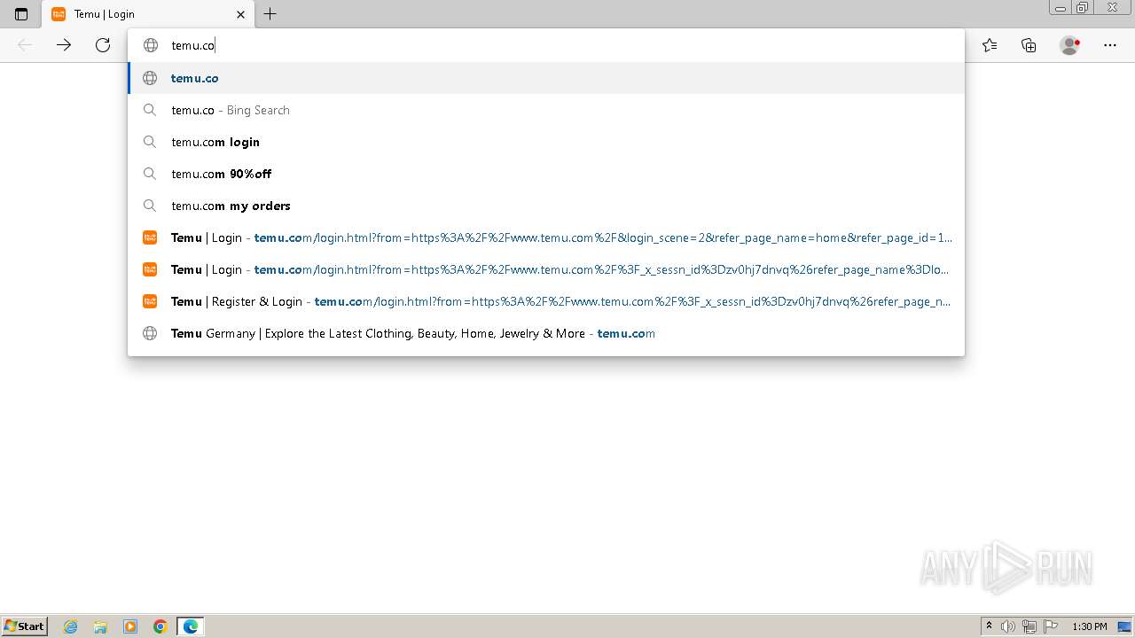Select temu.co Bing Search suggestion
Viewport: 1135px width, 638px height.
click(x=545, y=110)
